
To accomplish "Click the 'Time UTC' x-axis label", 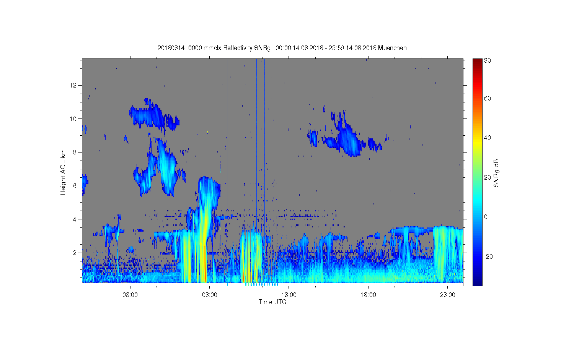I will 272,302.
